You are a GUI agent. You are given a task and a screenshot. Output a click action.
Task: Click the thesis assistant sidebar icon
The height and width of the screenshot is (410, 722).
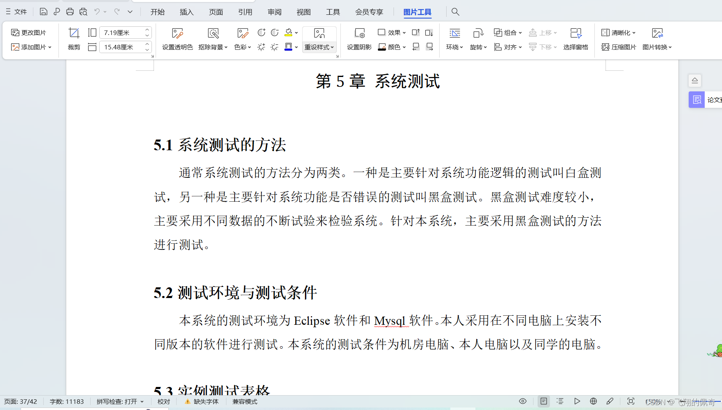coord(697,100)
